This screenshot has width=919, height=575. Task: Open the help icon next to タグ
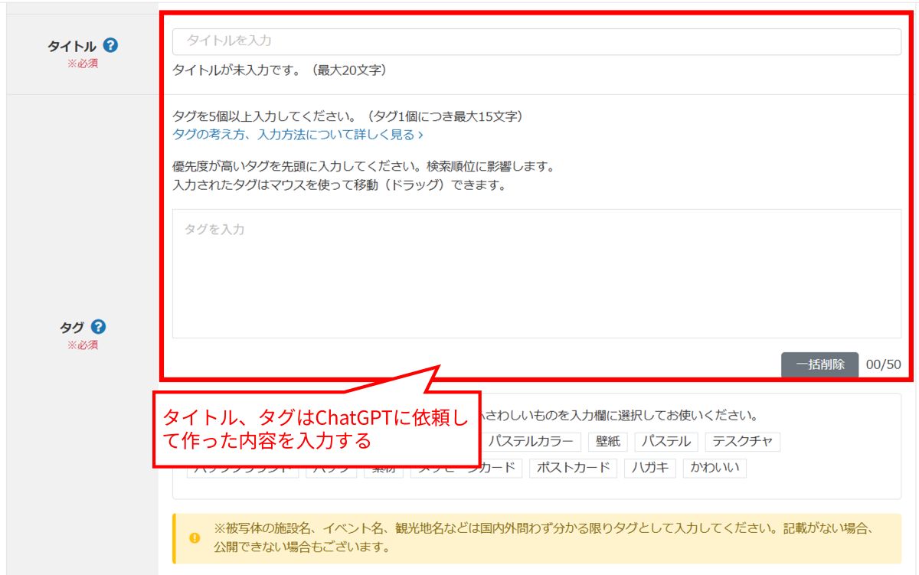tap(98, 327)
